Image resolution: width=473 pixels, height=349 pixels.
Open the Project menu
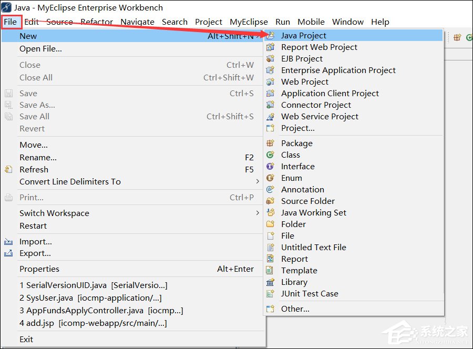pyautogui.click(x=209, y=22)
